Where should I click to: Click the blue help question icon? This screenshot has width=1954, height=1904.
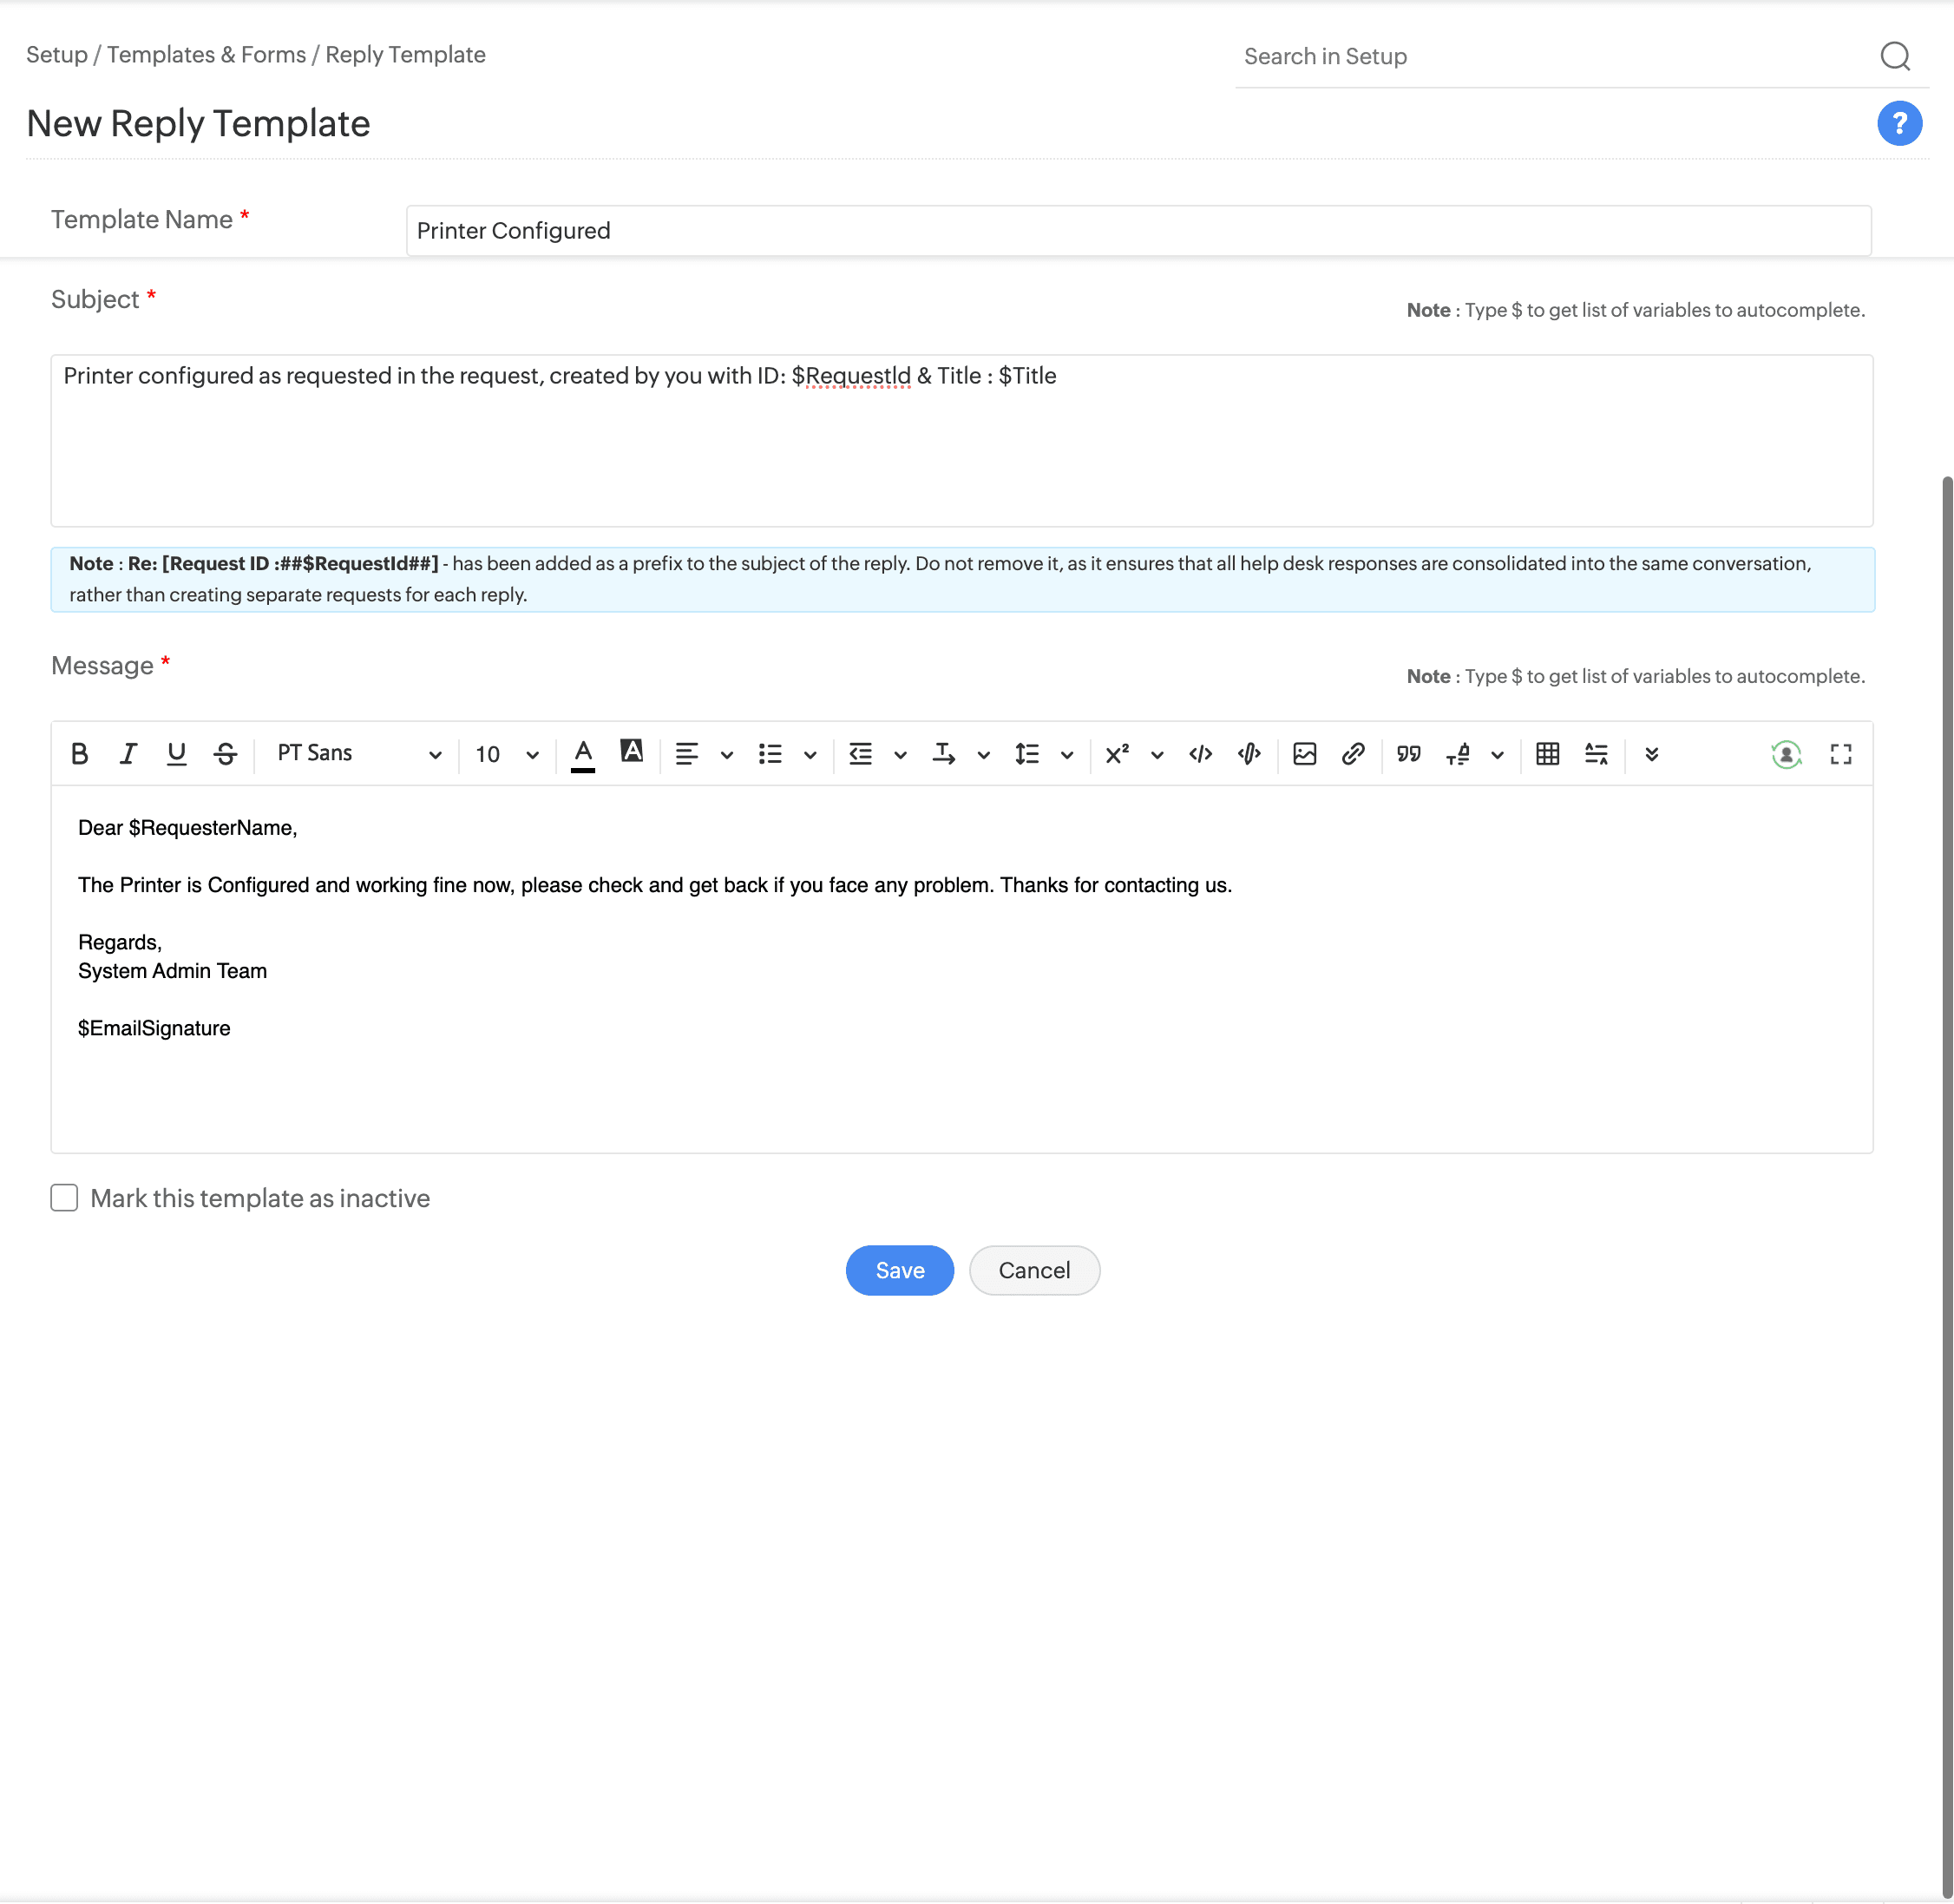click(x=1898, y=124)
